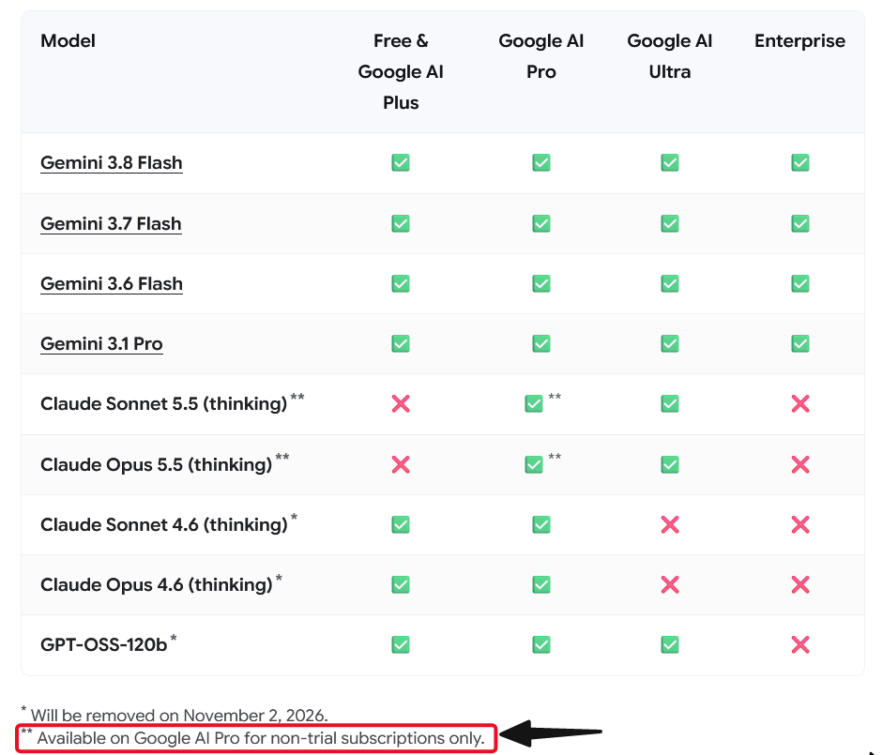Open the Gemini 3.1 Pro link
The height and width of the screenshot is (755, 883).
pos(101,343)
